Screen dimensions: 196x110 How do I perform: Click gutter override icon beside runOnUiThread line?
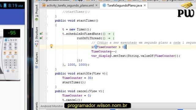click(x=41, y=38)
